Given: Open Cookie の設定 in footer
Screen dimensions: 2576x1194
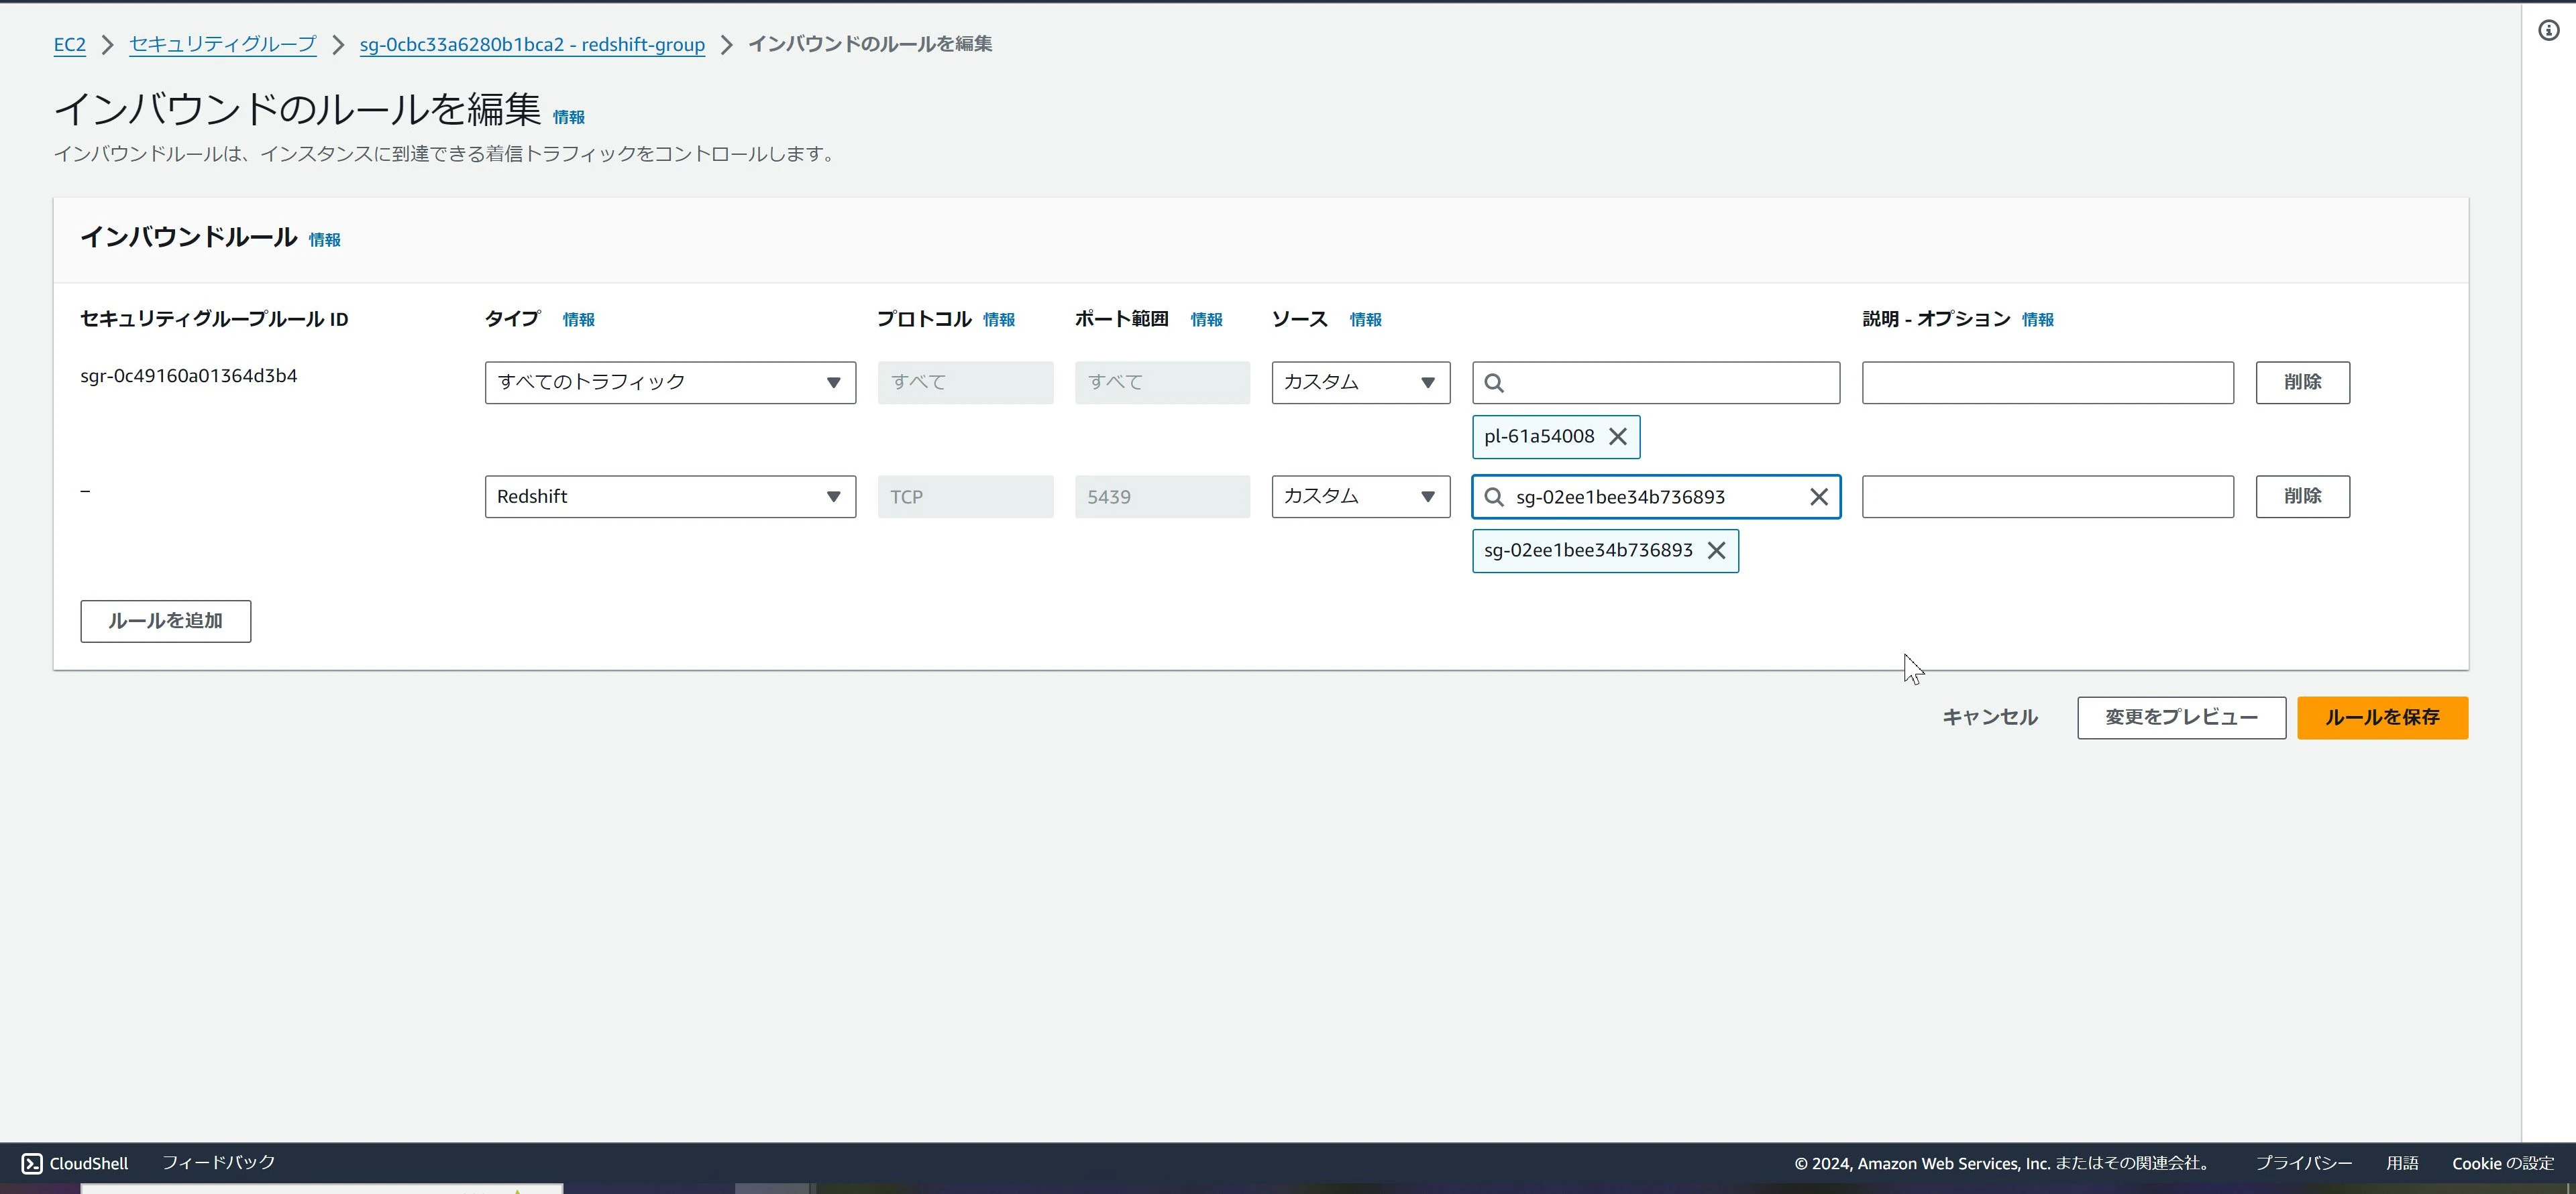Looking at the screenshot, I should pos(2502,1163).
